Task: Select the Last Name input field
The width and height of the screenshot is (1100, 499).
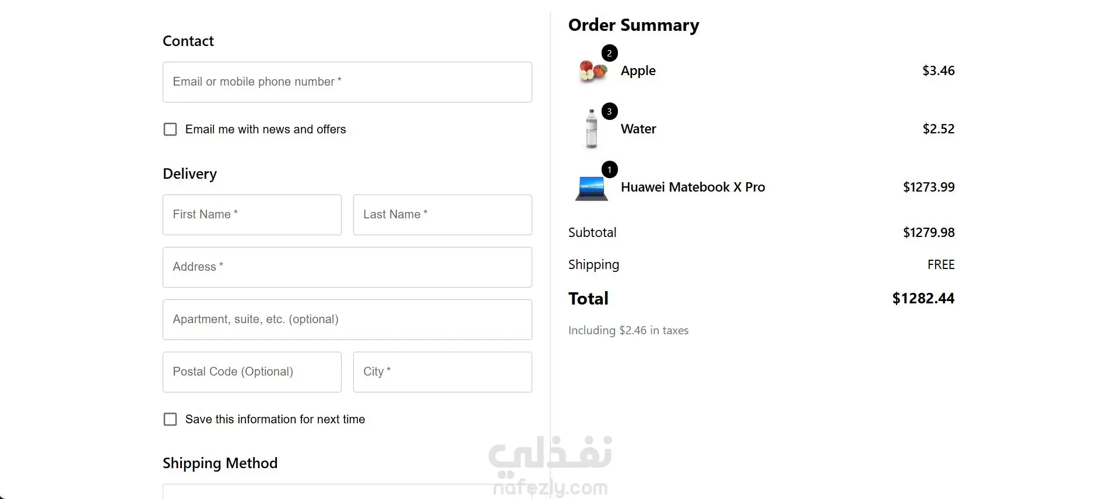Action: 442,215
